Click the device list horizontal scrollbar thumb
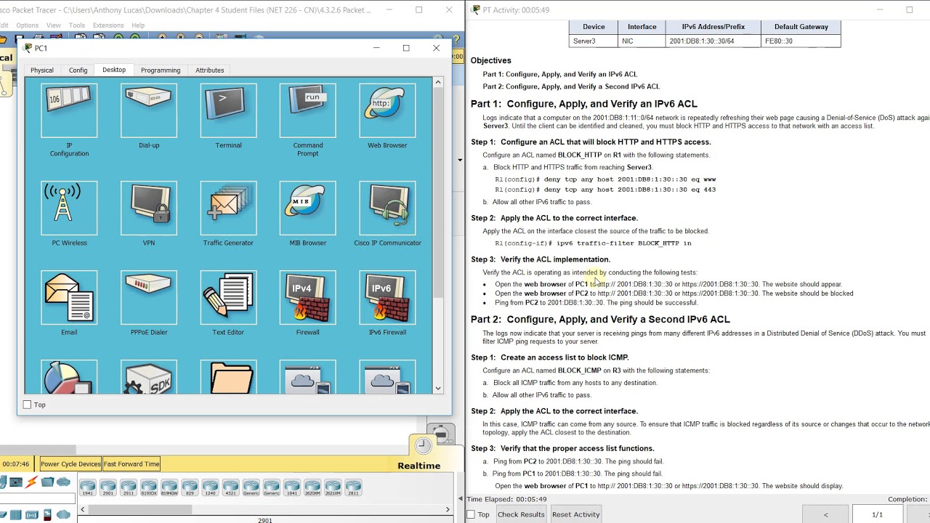The height and width of the screenshot is (523, 930). tap(139, 509)
